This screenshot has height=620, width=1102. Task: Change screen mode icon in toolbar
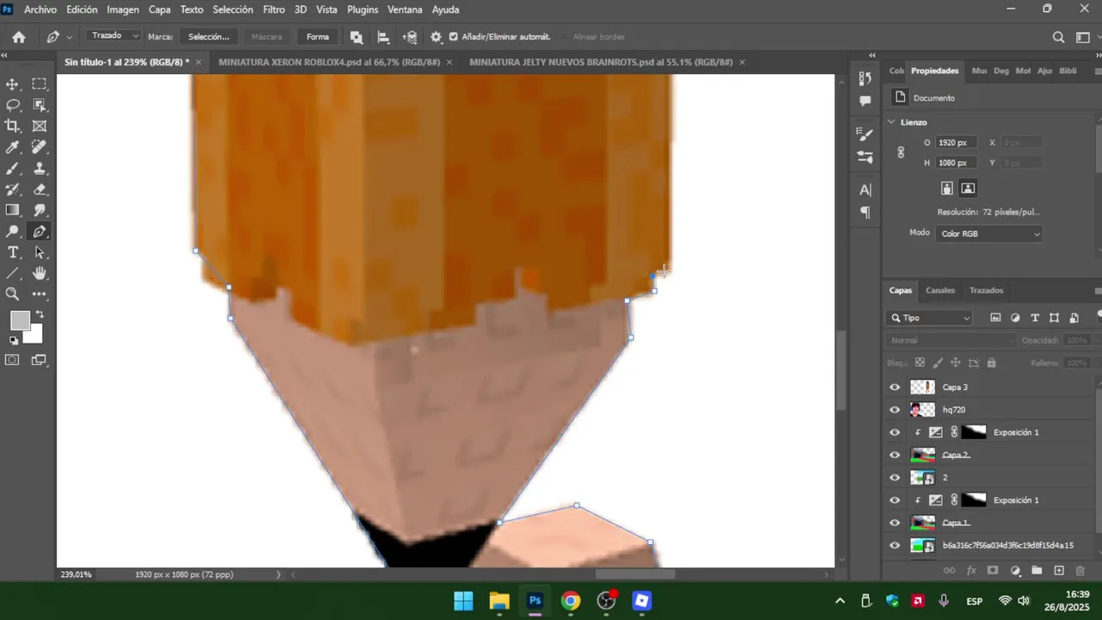tap(40, 360)
